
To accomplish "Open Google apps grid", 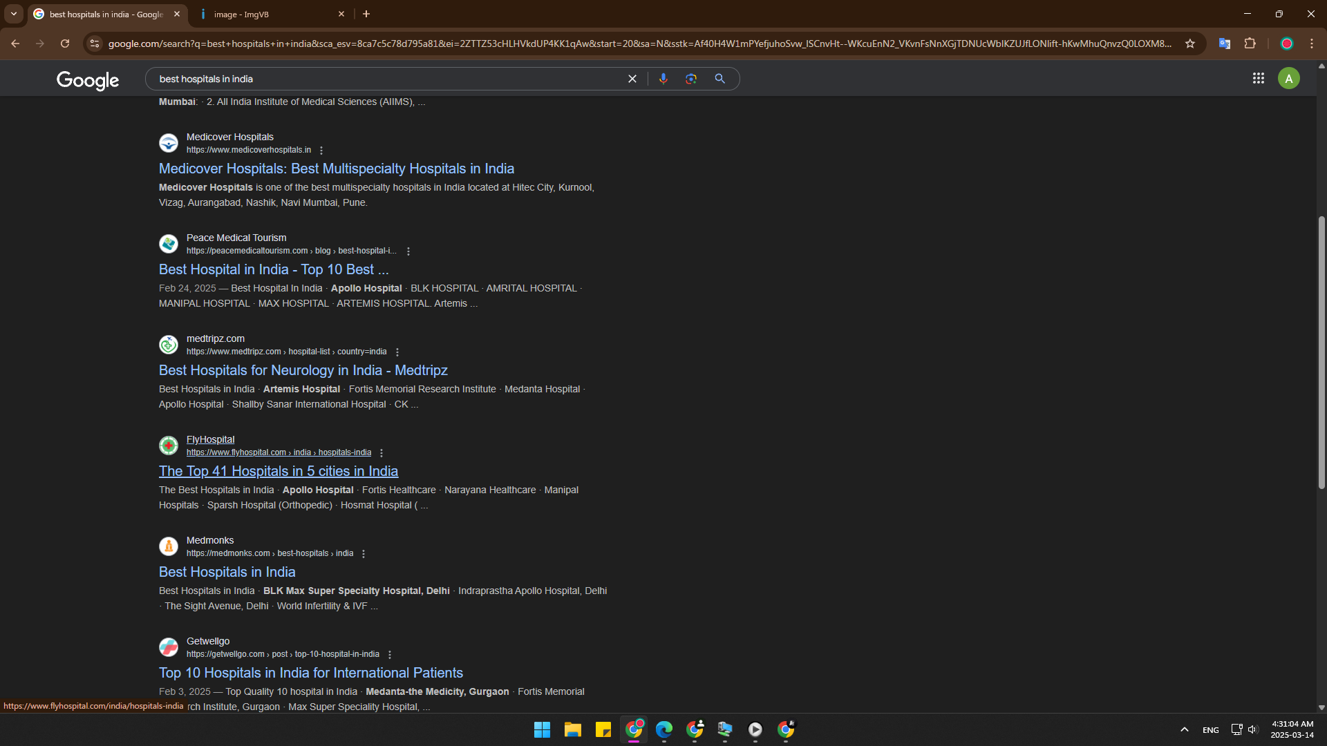I will 1259,79.
